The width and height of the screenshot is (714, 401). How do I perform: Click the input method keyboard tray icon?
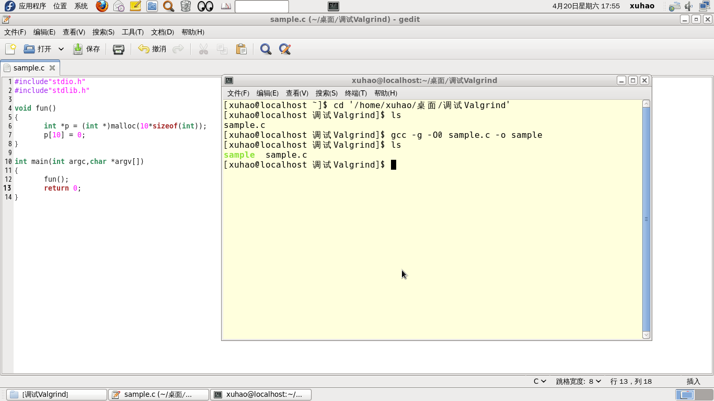675,6
